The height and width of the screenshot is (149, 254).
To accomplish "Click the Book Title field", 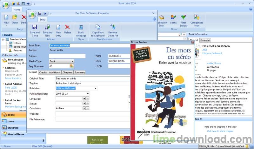I will point(90,45).
